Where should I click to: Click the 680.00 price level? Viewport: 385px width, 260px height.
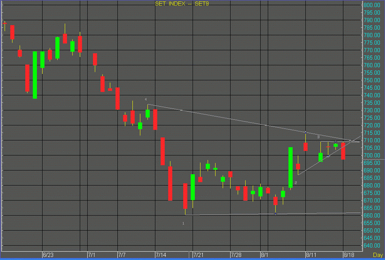click(372, 185)
